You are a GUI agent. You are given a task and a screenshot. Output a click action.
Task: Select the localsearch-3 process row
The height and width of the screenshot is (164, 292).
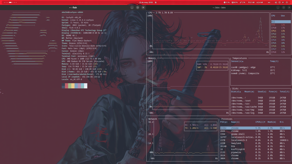[255, 140]
